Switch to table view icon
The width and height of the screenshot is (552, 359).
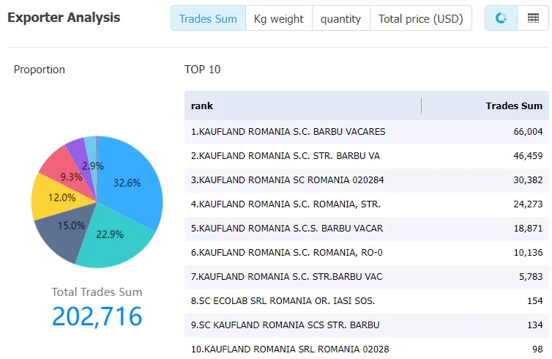[533, 18]
